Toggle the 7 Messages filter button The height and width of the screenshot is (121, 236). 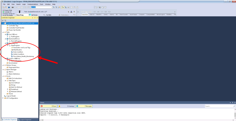coord(84,106)
